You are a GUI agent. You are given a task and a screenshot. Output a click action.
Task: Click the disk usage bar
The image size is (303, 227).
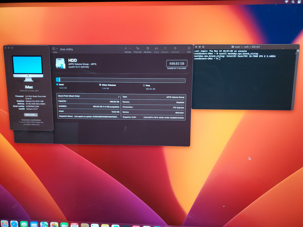point(121,80)
